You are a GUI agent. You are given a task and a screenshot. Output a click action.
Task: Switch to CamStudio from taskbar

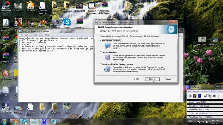pyautogui.click(x=44, y=122)
